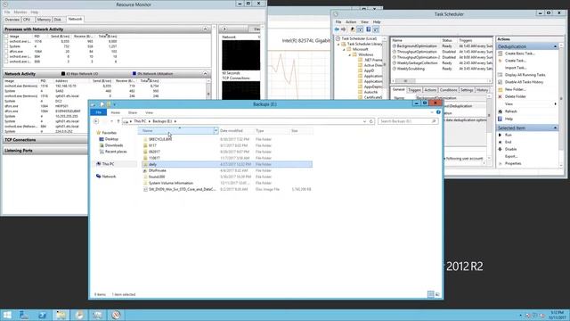570x321 pixels.
Task: Select Downloads in Explorer Favorites
Action: click(114, 145)
